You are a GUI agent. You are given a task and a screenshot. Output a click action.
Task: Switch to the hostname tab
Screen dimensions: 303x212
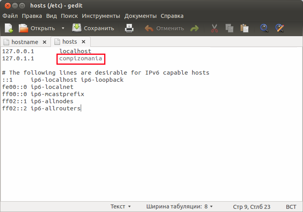(25, 42)
